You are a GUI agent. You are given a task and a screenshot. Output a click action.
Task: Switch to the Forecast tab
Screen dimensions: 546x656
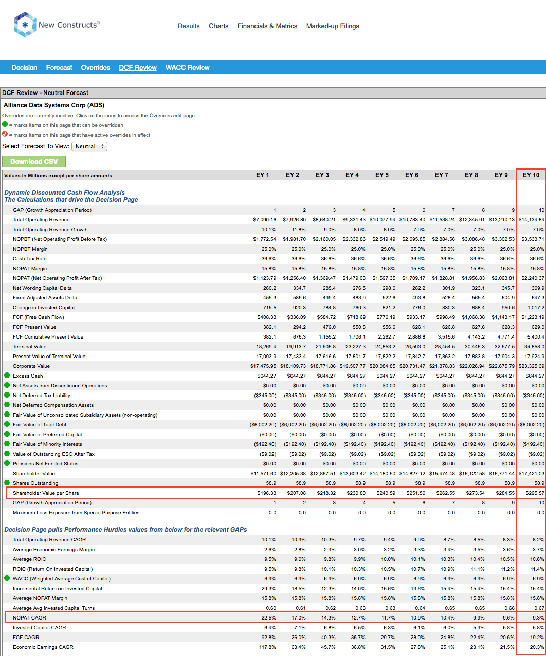point(59,67)
